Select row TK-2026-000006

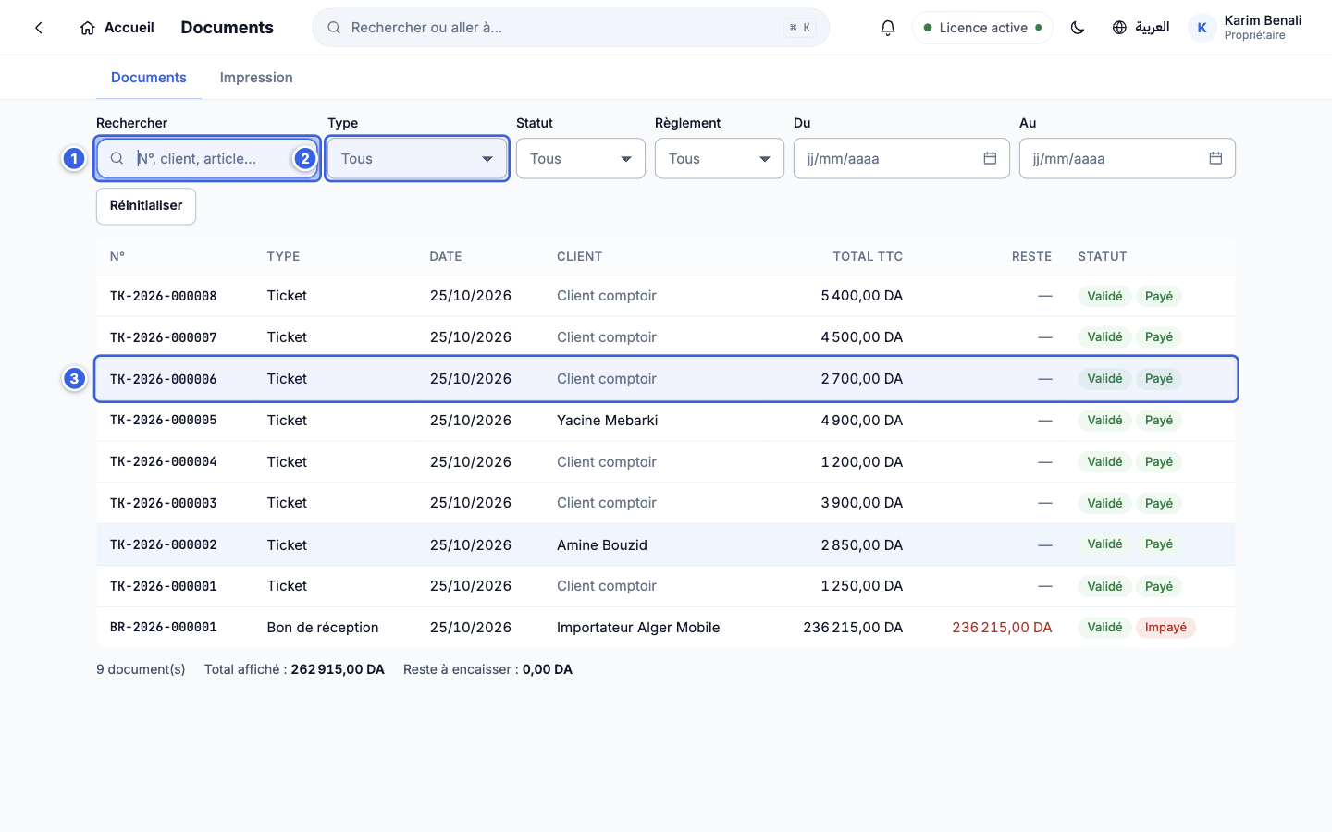[x=666, y=379]
